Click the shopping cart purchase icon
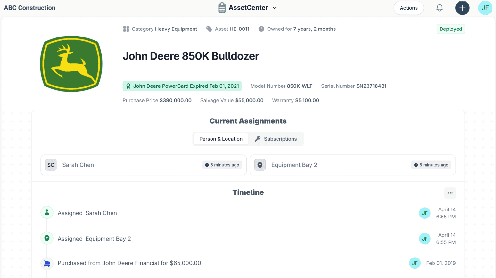The width and height of the screenshot is (496, 278). [47, 263]
